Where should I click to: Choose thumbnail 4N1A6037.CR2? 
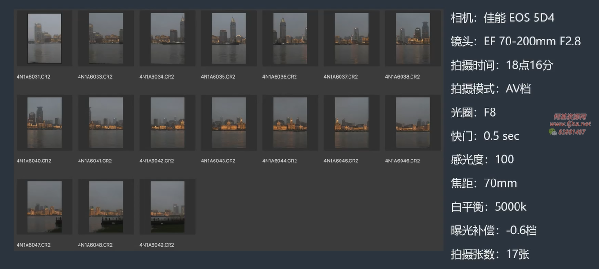click(351, 38)
